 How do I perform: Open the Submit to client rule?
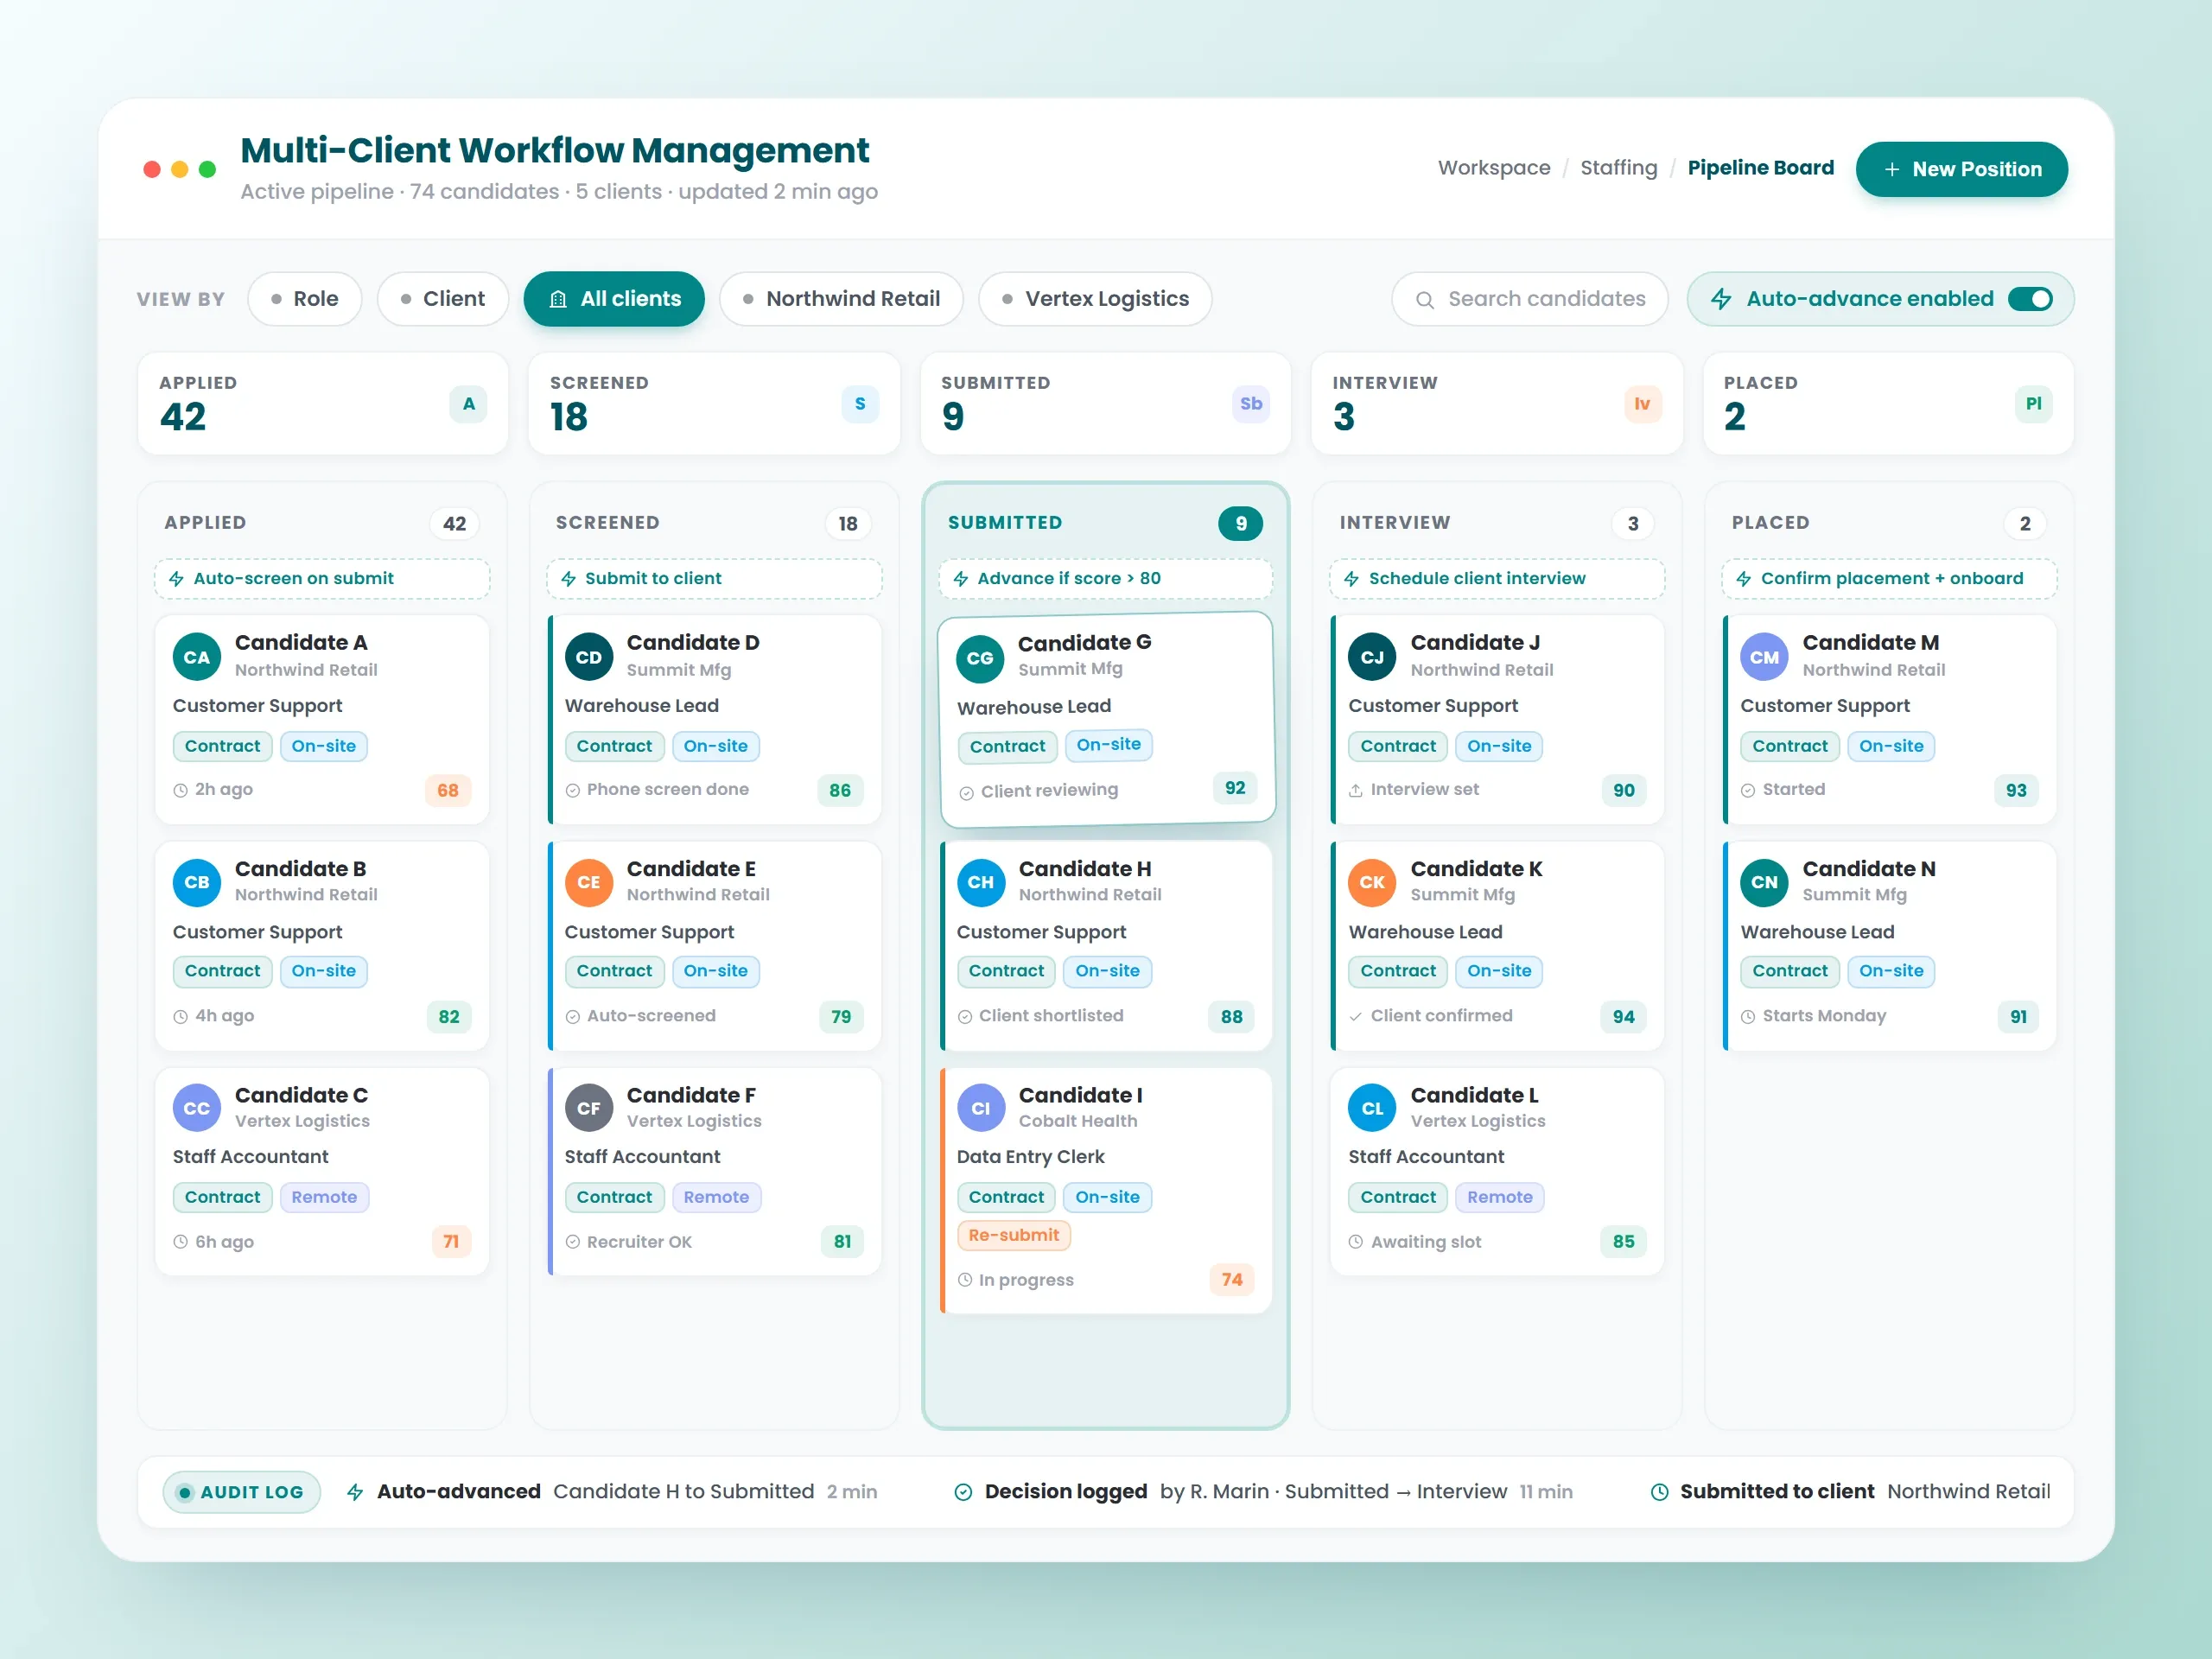coord(714,579)
